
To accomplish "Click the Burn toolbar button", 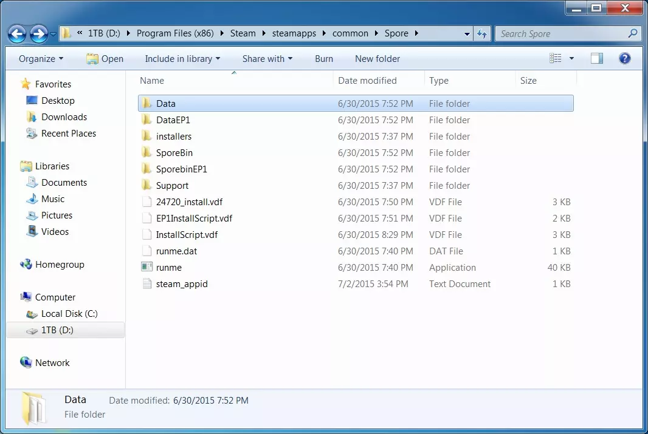I will coord(323,59).
